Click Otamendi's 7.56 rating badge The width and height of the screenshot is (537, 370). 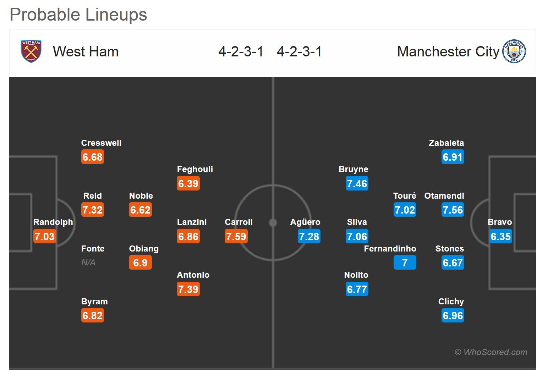453,210
